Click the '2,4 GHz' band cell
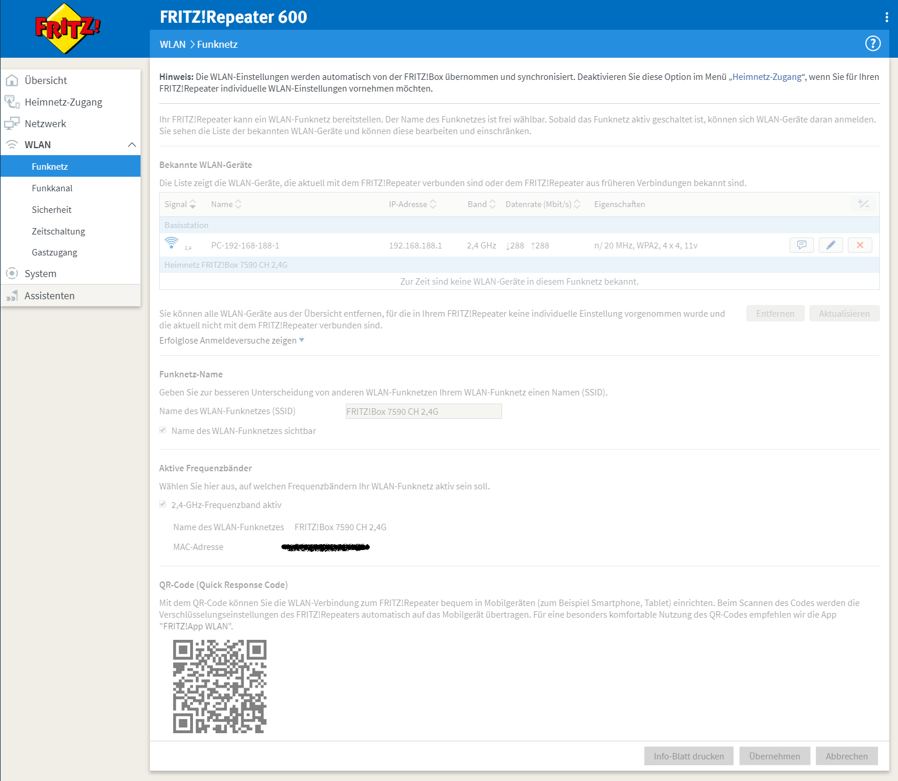This screenshot has width=898, height=781. pyautogui.click(x=482, y=246)
